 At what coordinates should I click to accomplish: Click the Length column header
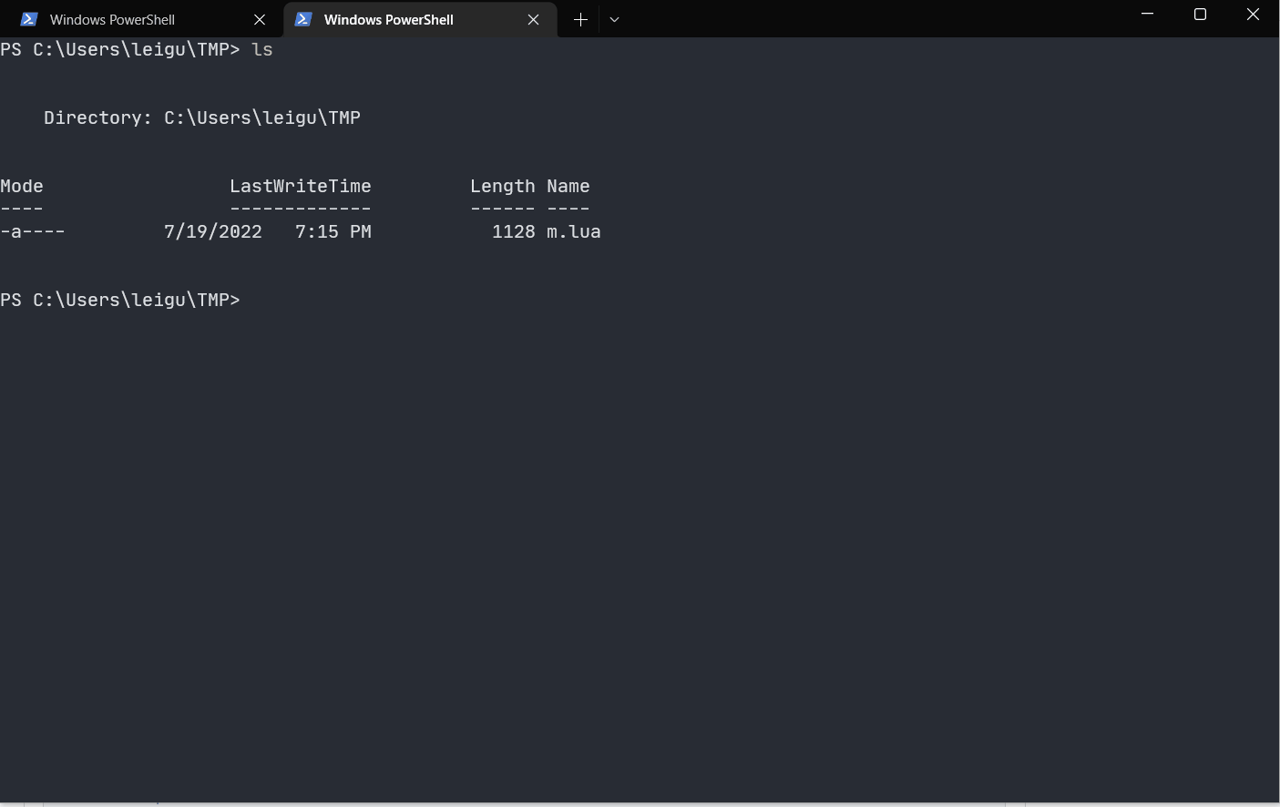(x=503, y=187)
